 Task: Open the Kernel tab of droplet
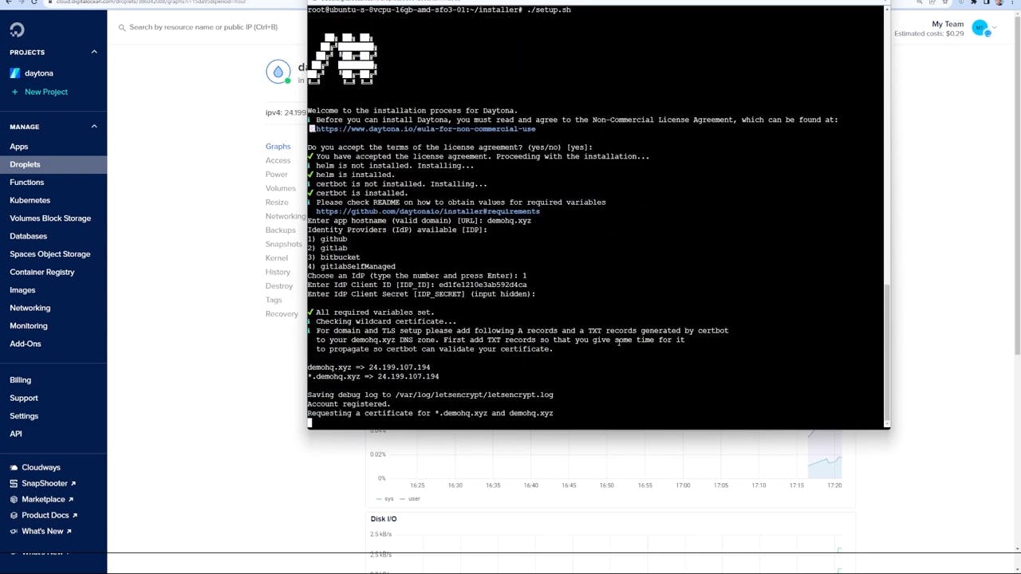[x=277, y=258]
